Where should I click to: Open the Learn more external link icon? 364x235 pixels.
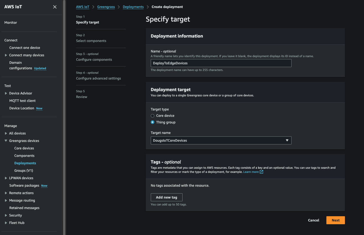click(261, 172)
